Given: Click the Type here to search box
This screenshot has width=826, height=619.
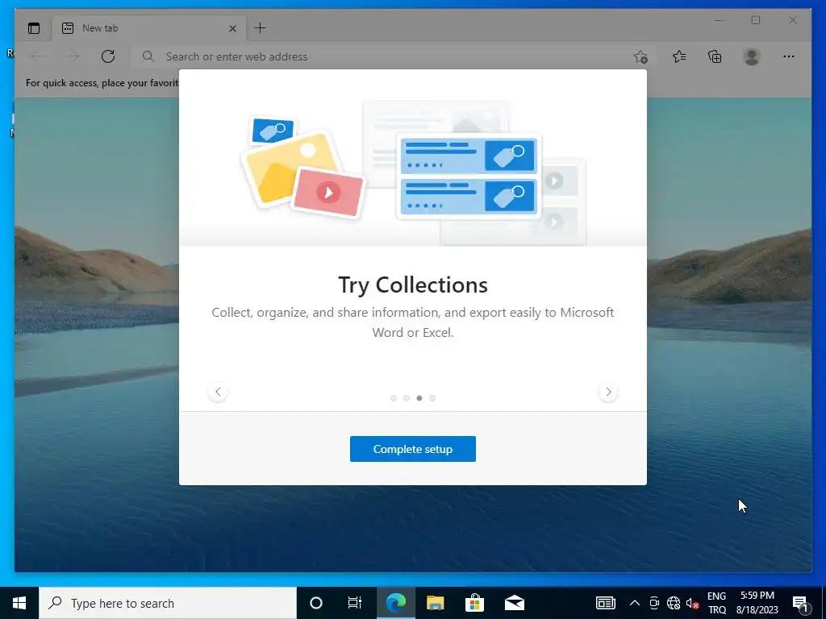Looking at the screenshot, I should 168,603.
